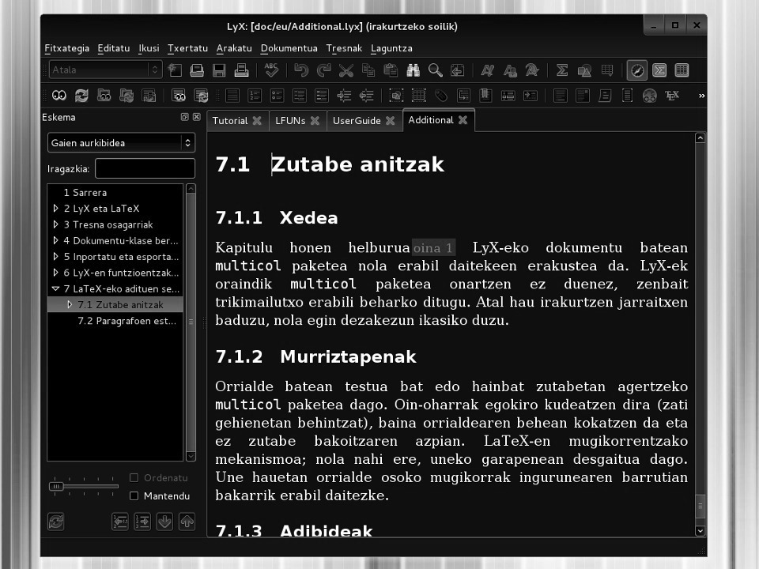Click the Navigate Back icon
This screenshot has height=569, width=759.
[458, 70]
